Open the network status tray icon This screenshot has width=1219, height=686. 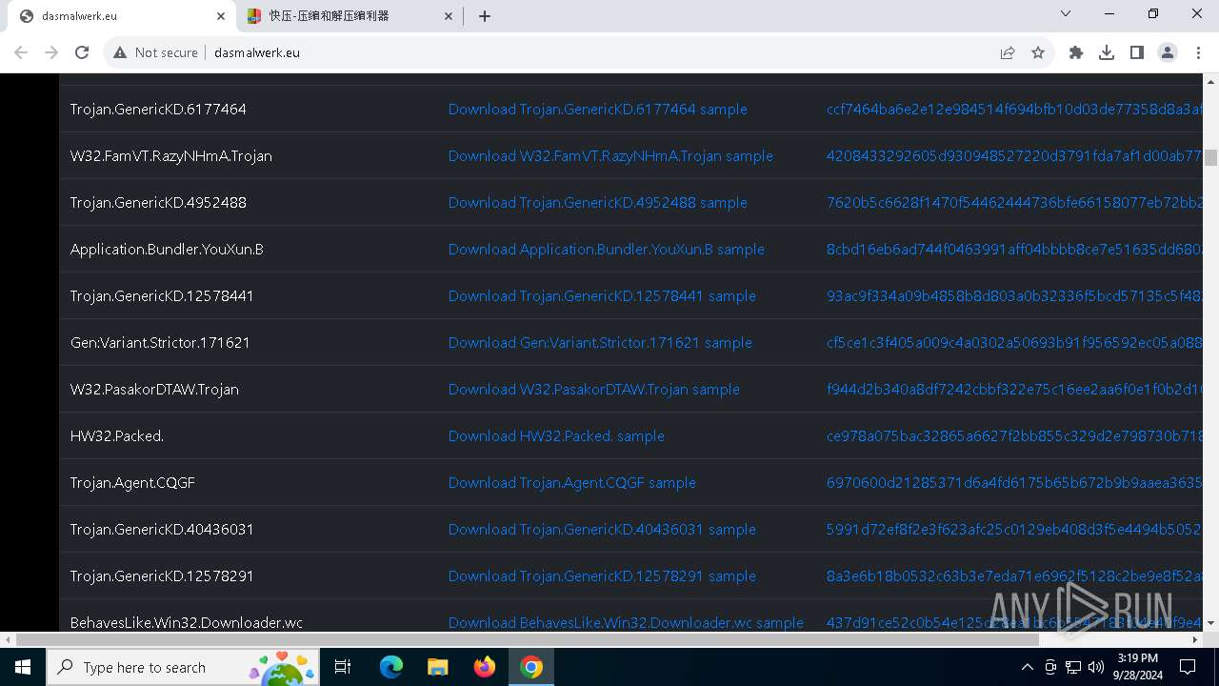pyautogui.click(x=1073, y=667)
